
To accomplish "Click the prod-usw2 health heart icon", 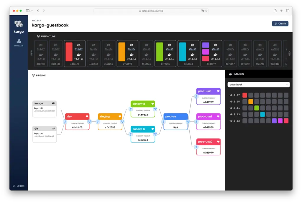I will pyautogui.click(x=218, y=142).
